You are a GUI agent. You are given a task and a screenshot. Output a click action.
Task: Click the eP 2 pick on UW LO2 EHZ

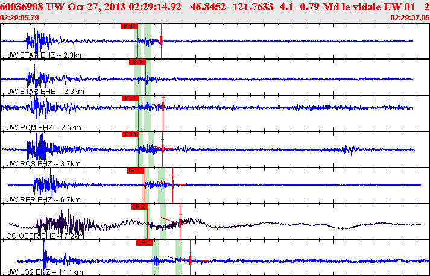tap(145, 243)
